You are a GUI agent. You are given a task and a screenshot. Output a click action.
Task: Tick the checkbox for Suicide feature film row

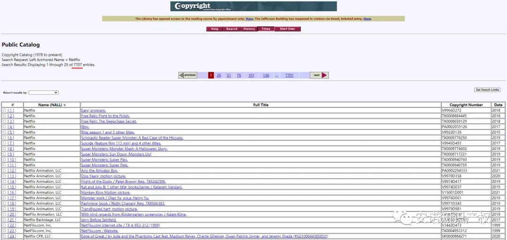[4, 143]
